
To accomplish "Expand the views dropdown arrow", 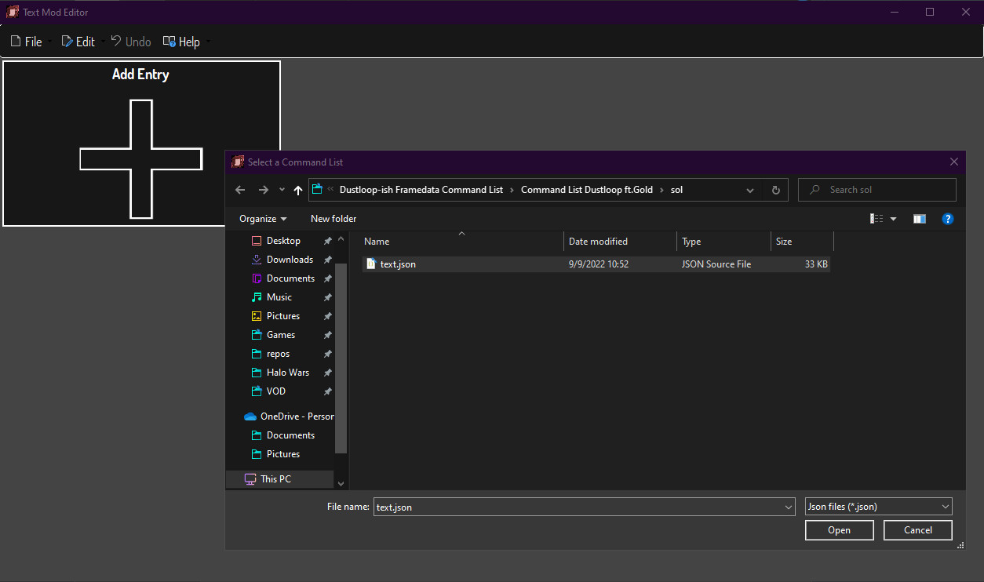I will [x=893, y=219].
